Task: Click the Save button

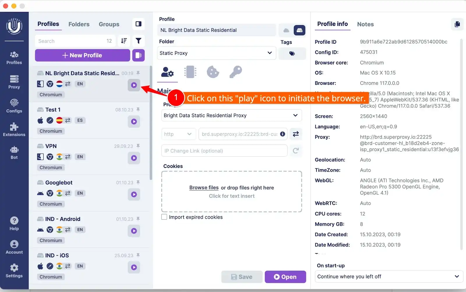Action: 242,277
